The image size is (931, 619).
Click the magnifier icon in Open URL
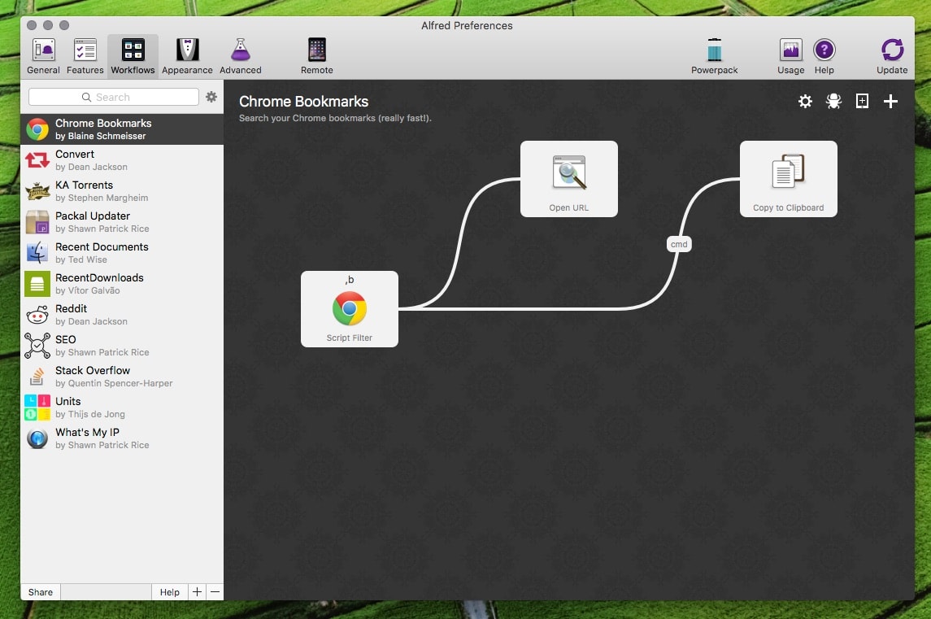pyautogui.click(x=569, y=172)
